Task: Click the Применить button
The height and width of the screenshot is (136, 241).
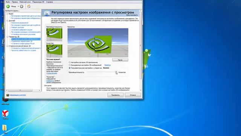Action: tap(115, 95)
